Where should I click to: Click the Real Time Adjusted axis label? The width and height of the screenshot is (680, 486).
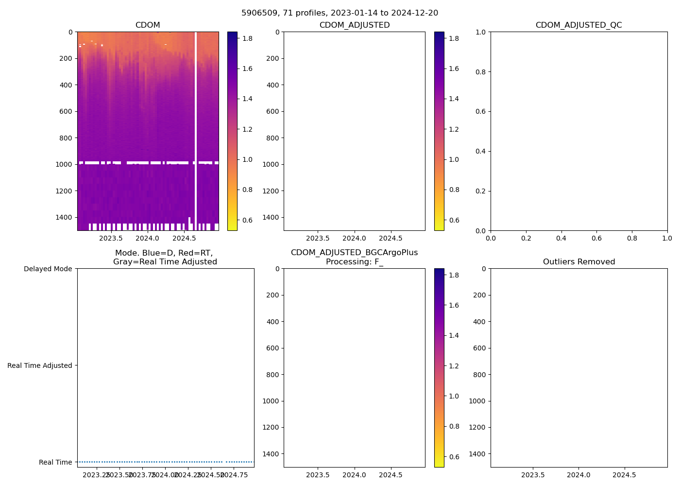click(40, 365)
